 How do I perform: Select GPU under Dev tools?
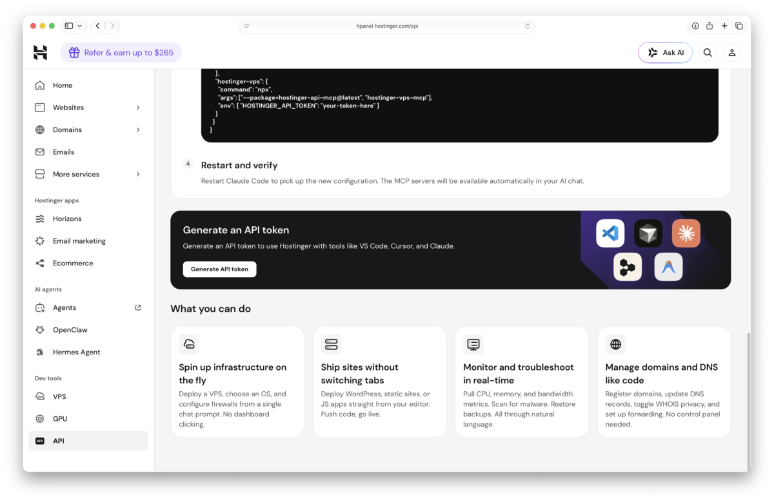click(88, 419)
